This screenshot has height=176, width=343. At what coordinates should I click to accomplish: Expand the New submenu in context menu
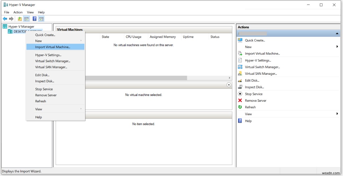(x=39, y=41)
